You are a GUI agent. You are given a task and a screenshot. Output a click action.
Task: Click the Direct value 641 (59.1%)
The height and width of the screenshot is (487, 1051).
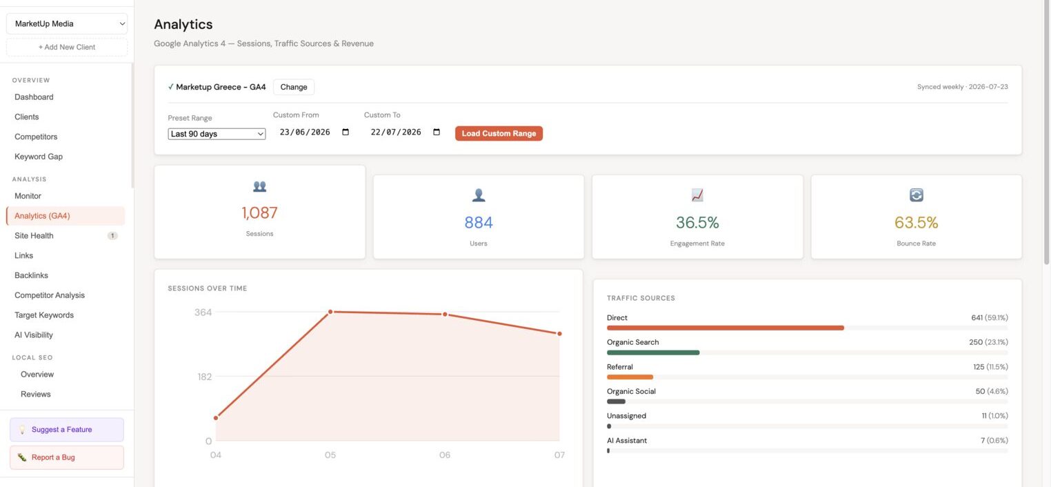(990, 318)
